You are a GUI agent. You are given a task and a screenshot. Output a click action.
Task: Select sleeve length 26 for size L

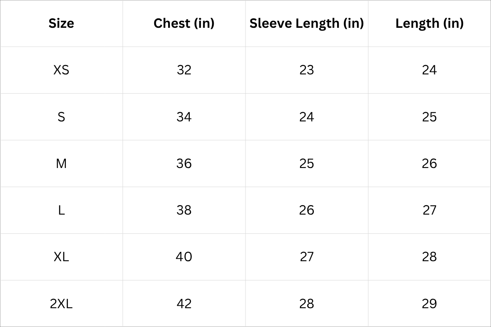coord(306,210)
